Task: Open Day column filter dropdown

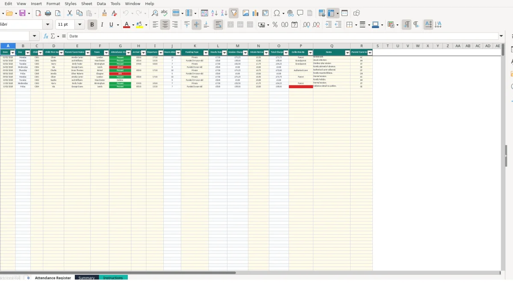Action: click(28, 53)
